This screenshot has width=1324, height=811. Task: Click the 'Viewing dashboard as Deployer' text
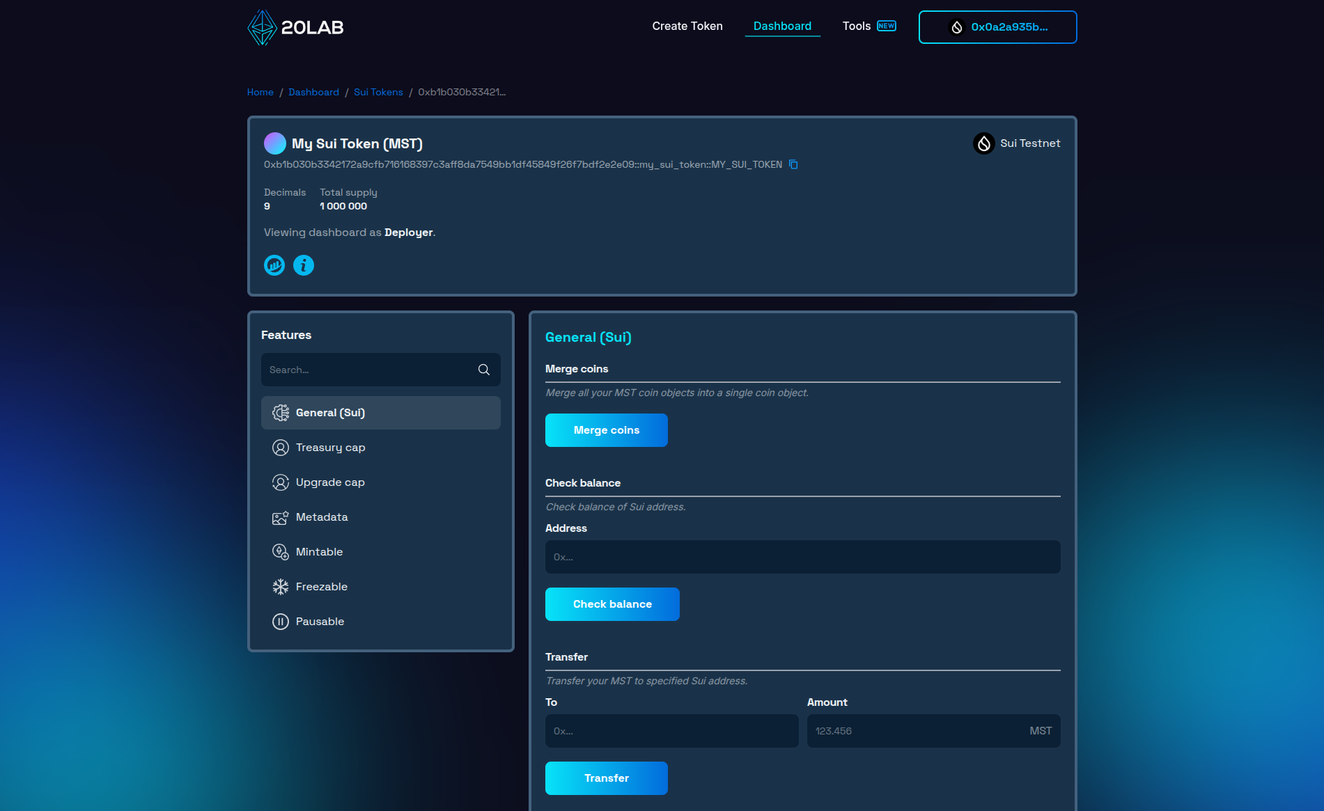point(350,233)
